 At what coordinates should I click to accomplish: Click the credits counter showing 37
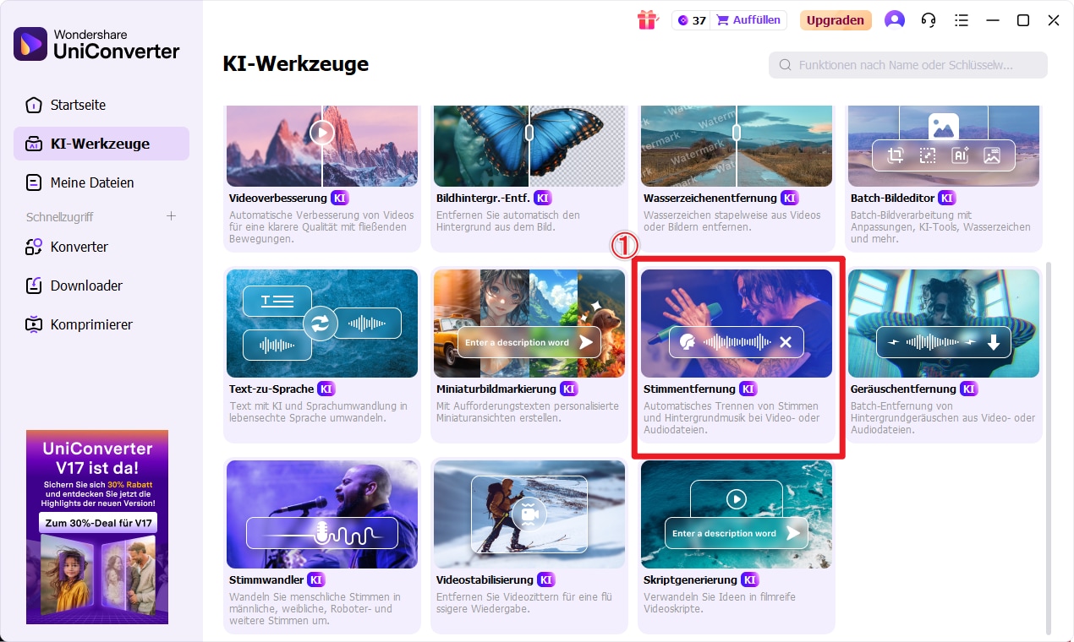click(x=691, y=20)
